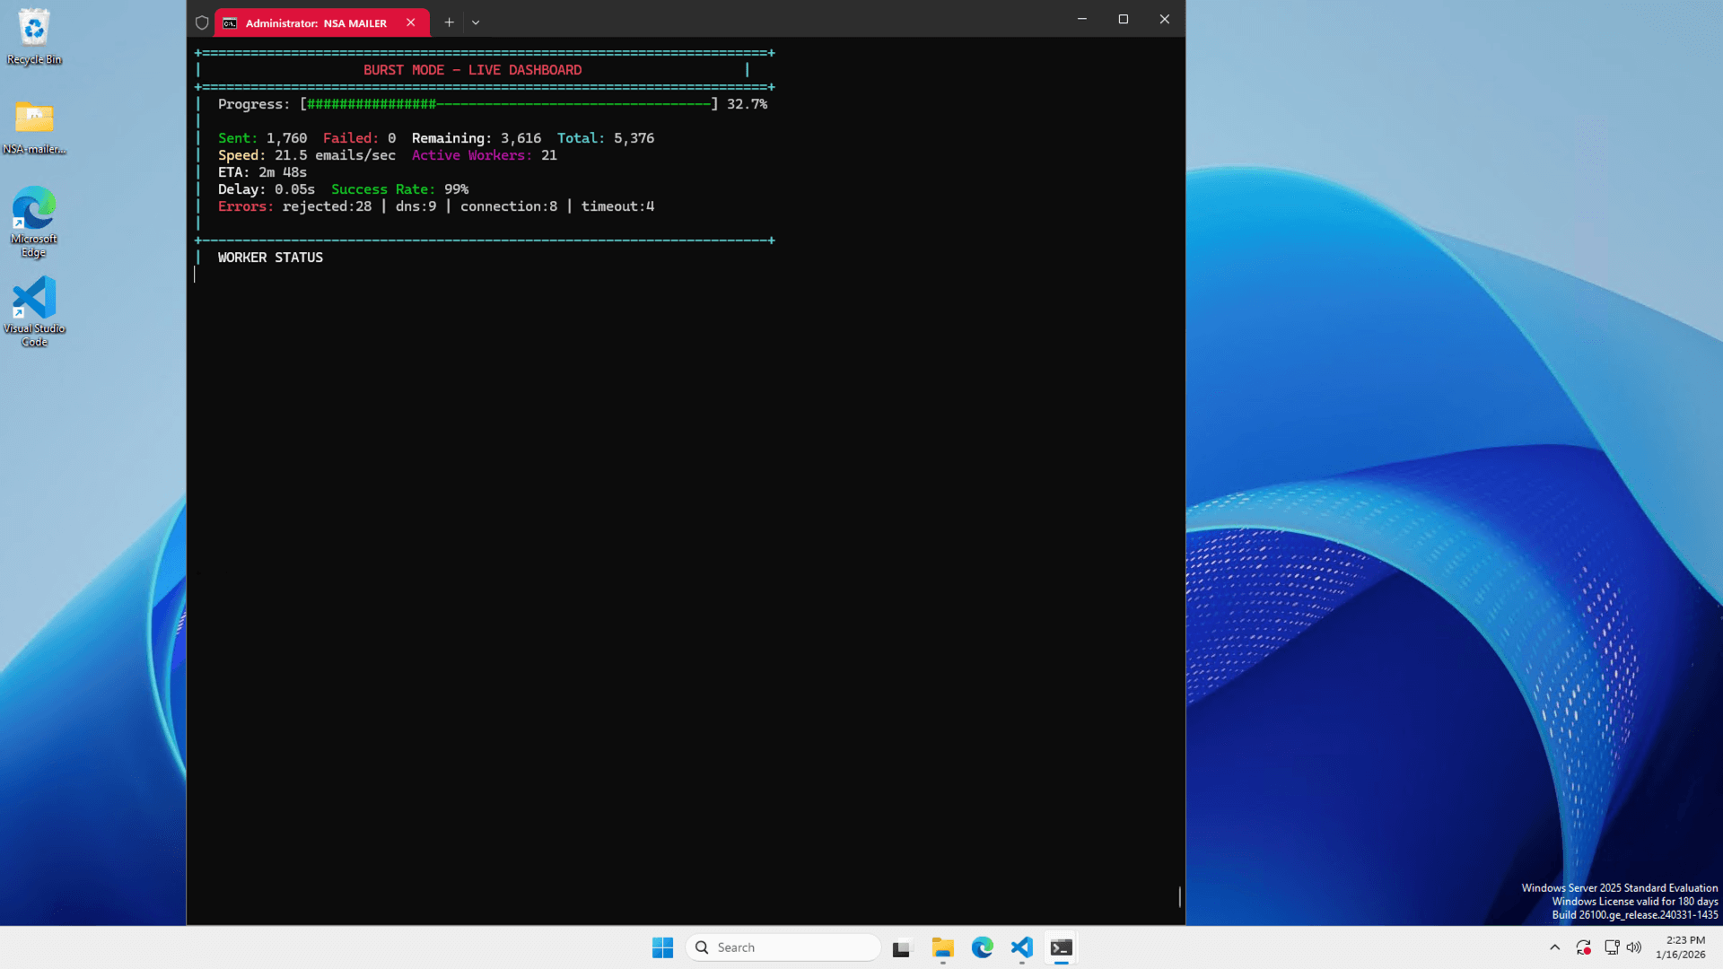The width and height of the screenshot is (1723, 969).
Task: Close the NSA MAILER terminal tab
Action: [x=411, y=22]
